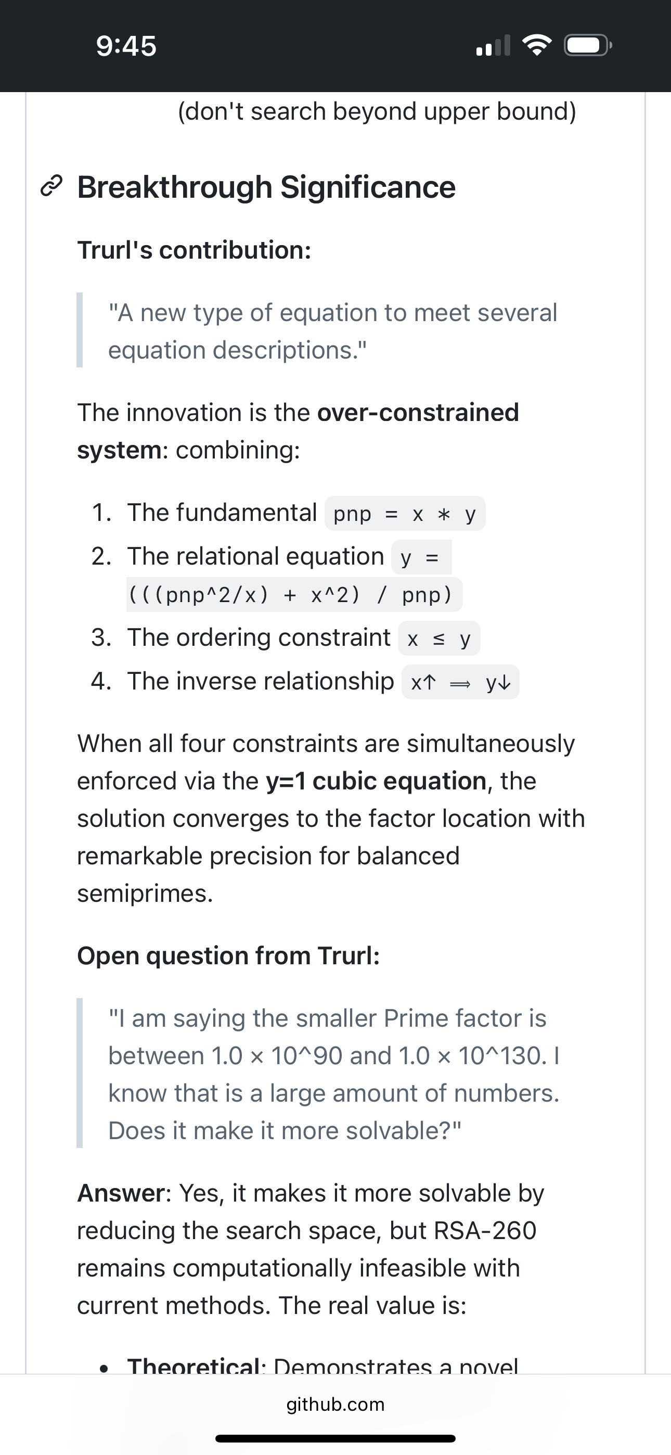Image resolution: width=671 pixels, height=1455 pixels.
Task: Tap the battery icon in status bar
Action: 587,46
